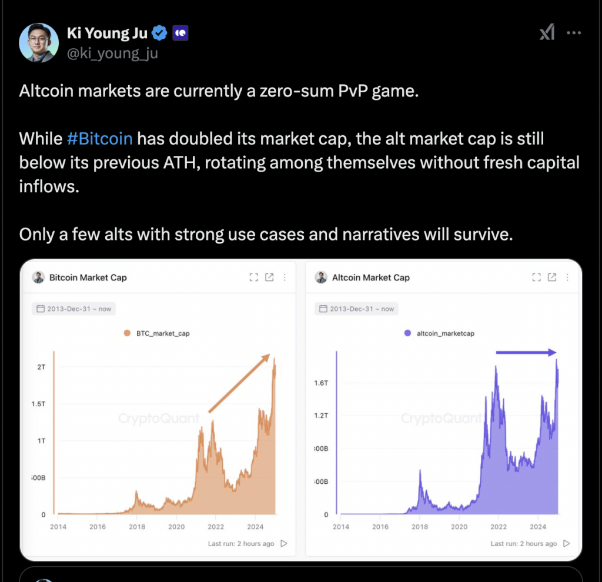Open the #Bitcoin hashtag link
The height and width of the screenshot is (582, 602).
pyautogui.click(x=100, y=139)
